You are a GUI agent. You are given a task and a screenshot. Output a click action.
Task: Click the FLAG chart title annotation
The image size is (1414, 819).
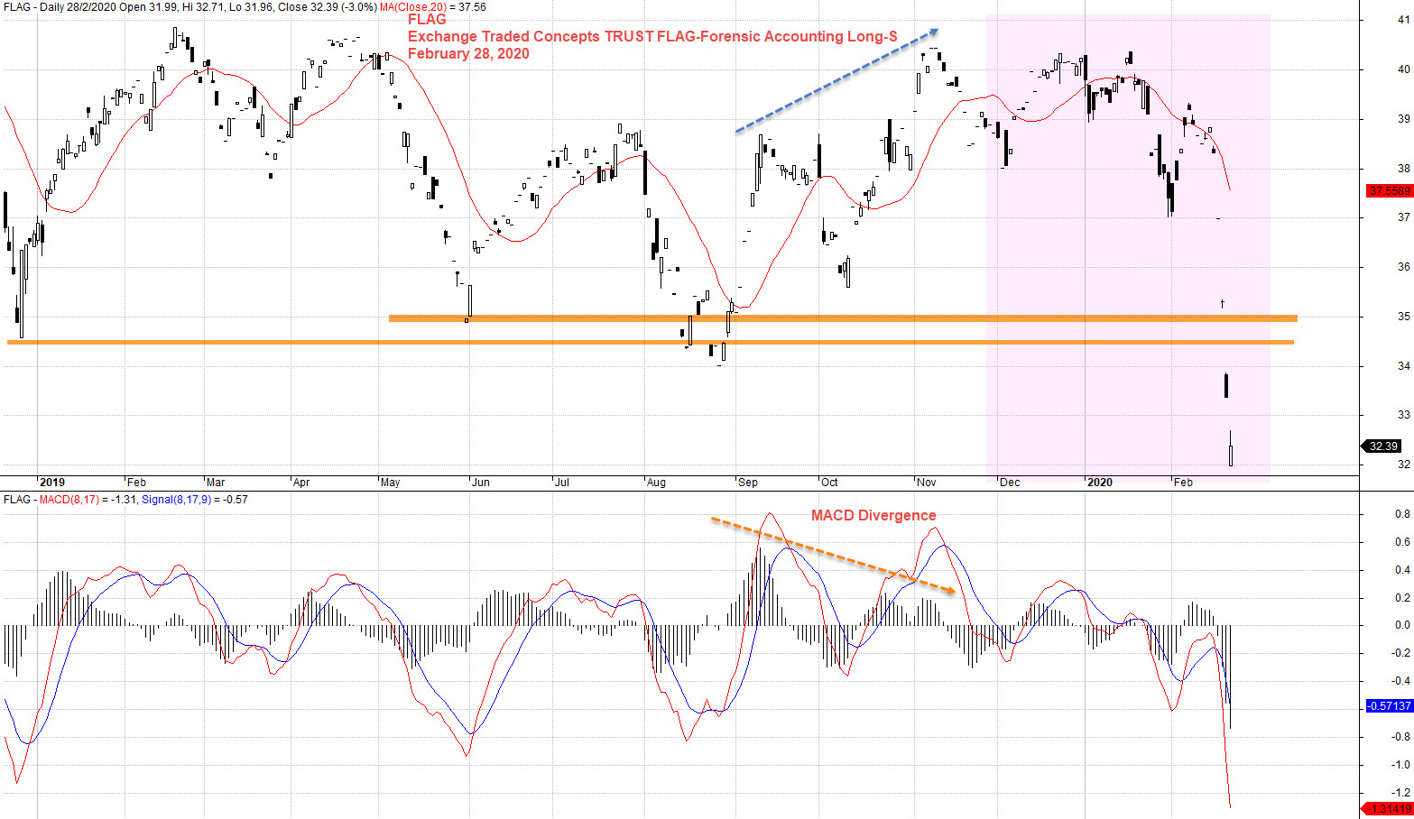[x=427, y=20]
